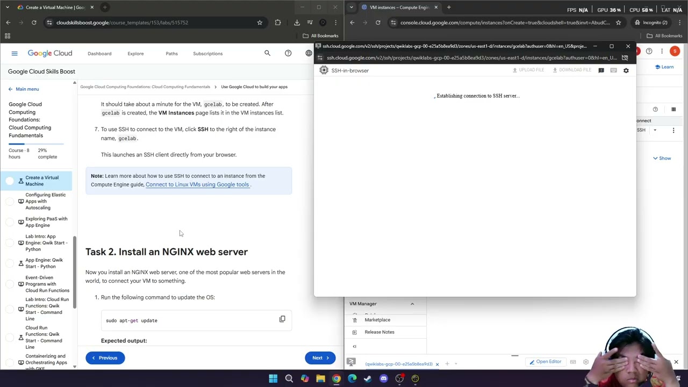Add a new Cloud Shell session tab

click(x=447, y=364)
